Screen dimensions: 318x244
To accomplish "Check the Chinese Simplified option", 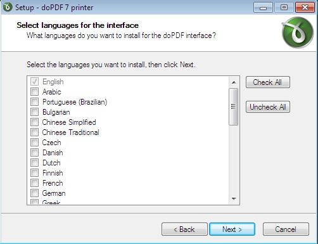I will [x=34, y=122].
